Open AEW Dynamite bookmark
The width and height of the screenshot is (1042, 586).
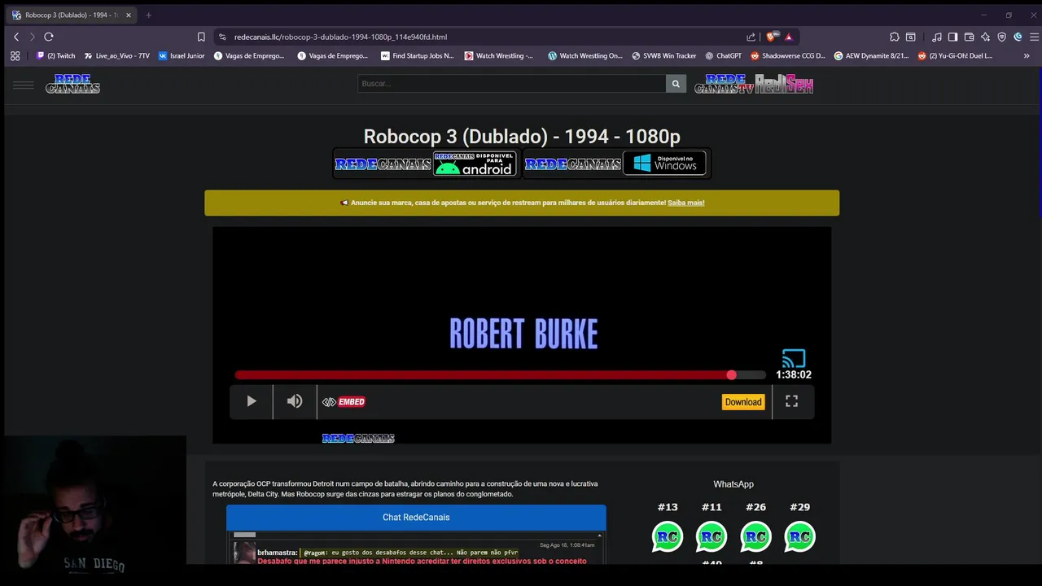pyautogui.click(x=871, y=56)
